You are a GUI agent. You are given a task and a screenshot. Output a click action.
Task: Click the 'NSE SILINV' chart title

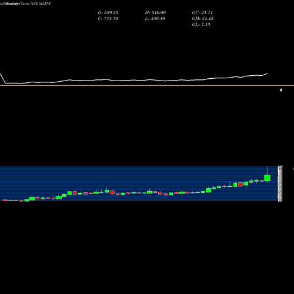[x=41, y=4]
